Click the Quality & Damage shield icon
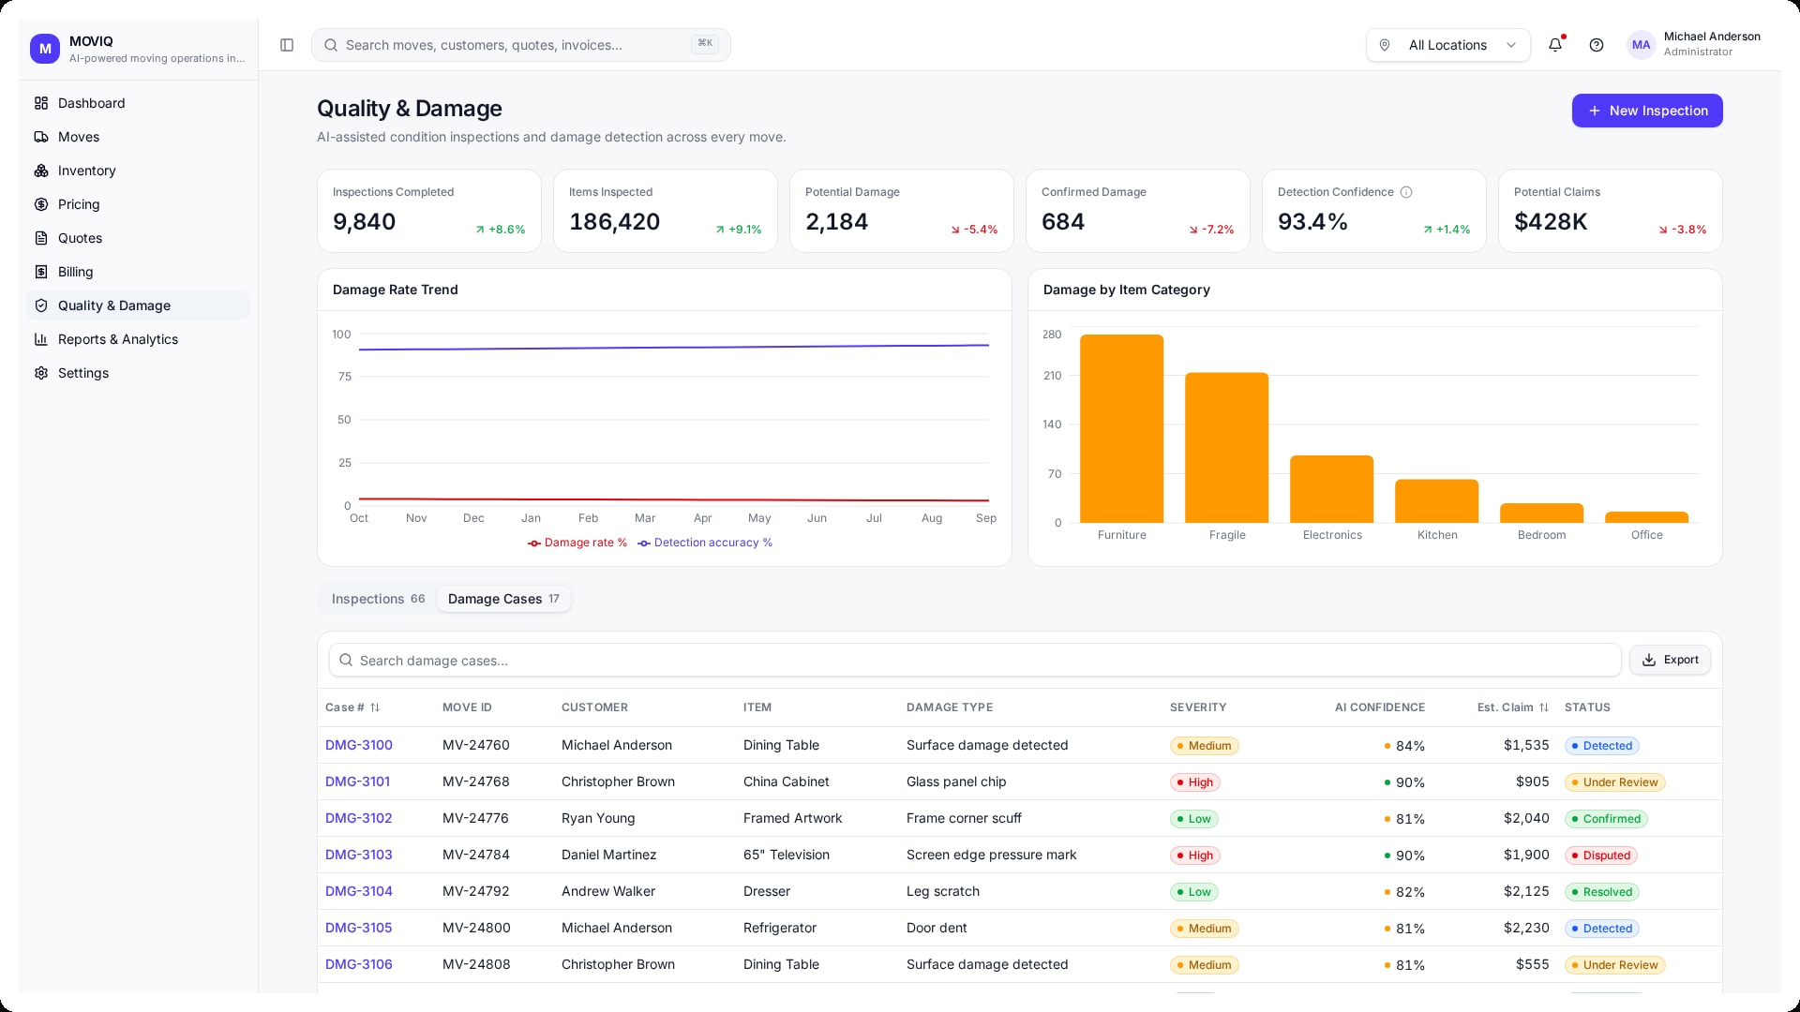This screenshot has width=1800, height=1012. 41,305
